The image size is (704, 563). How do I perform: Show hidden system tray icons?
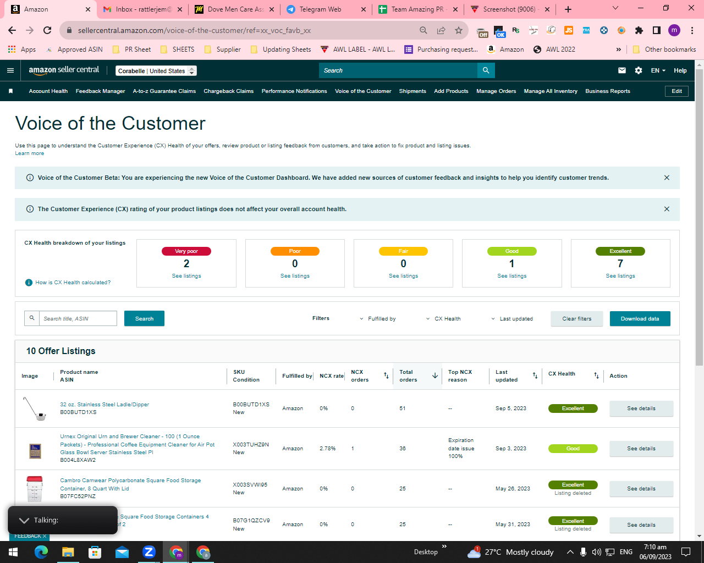[570, 552]
